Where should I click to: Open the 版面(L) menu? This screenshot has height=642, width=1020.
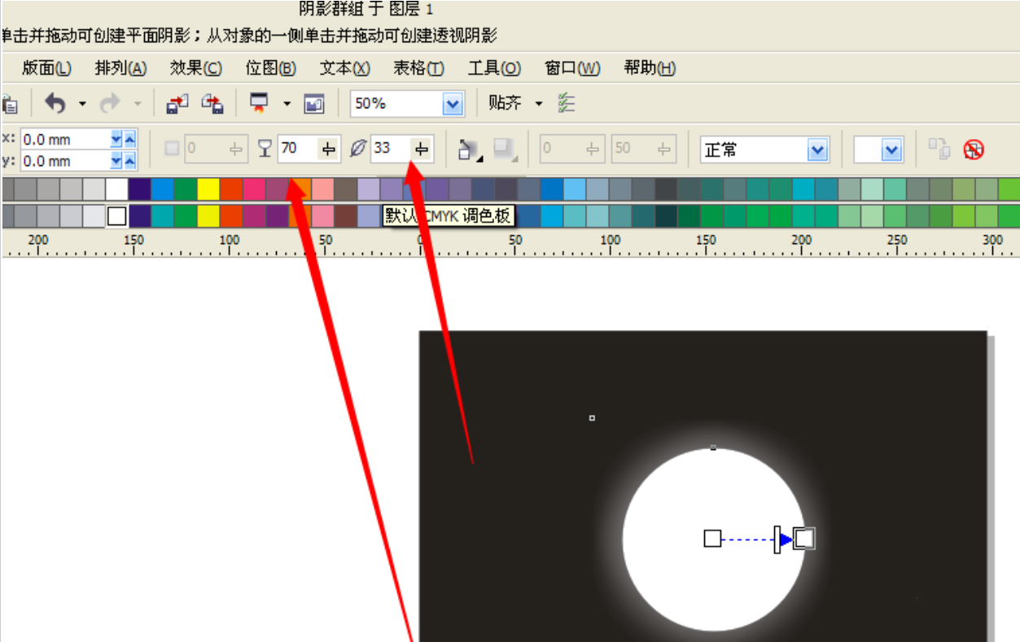[x=46, y=68]
